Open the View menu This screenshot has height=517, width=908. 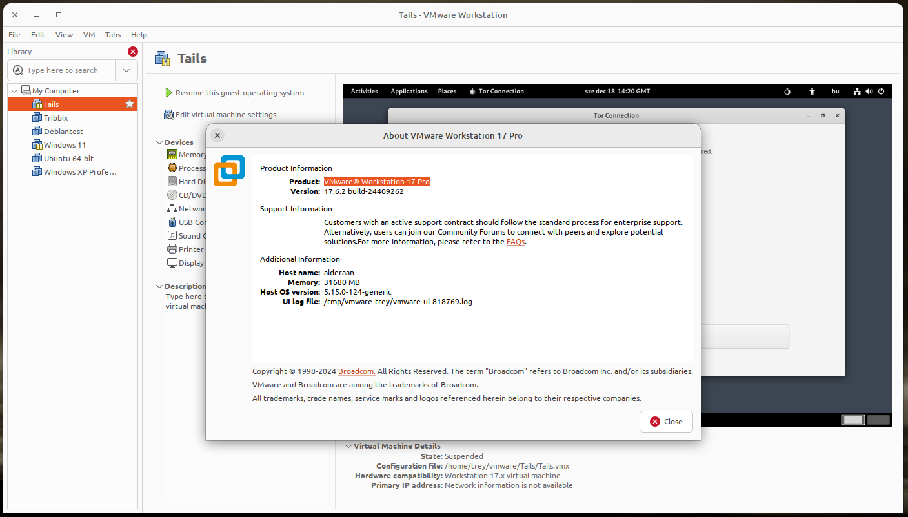click(x=64, y=35)
